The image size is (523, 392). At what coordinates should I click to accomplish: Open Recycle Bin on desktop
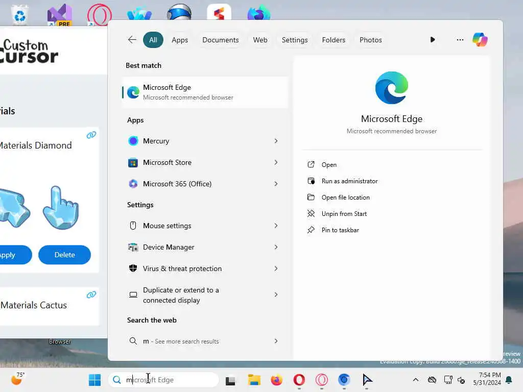click(20, 15)
